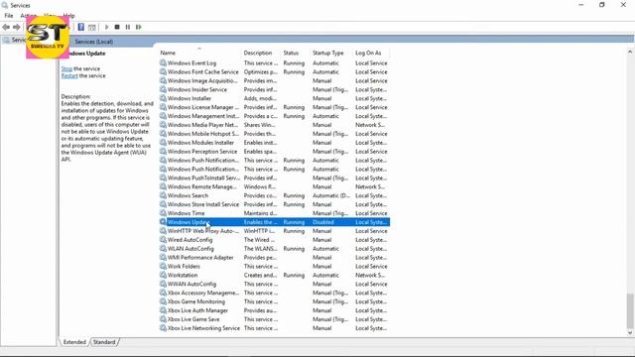This screenshot has width=635, height=357.
Task: Click the gear icon beside WMI Performance Adapter
Action: coord(163,258)
